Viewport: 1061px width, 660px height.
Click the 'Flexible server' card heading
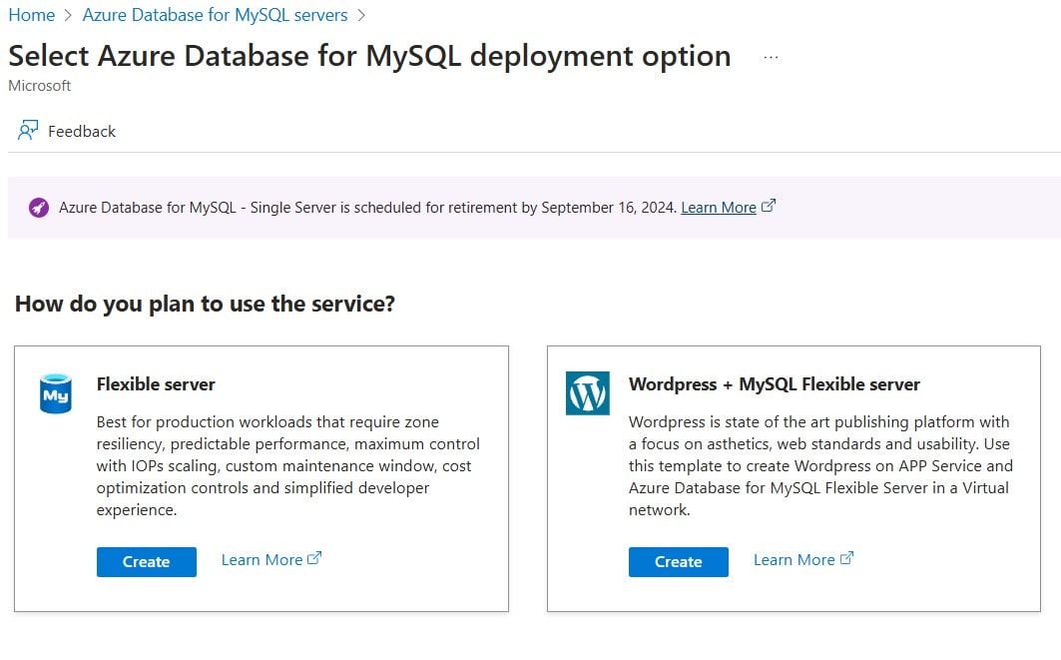coord(156,384)
